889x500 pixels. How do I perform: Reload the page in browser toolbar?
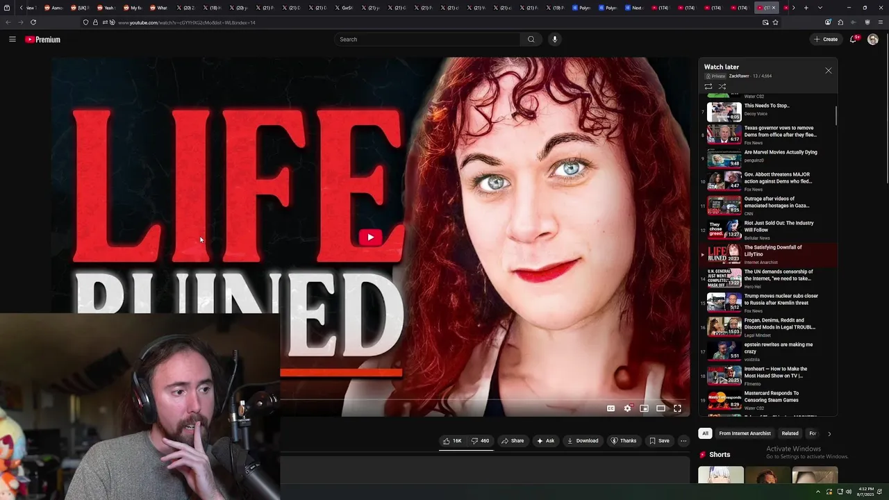tap(33, 22)
